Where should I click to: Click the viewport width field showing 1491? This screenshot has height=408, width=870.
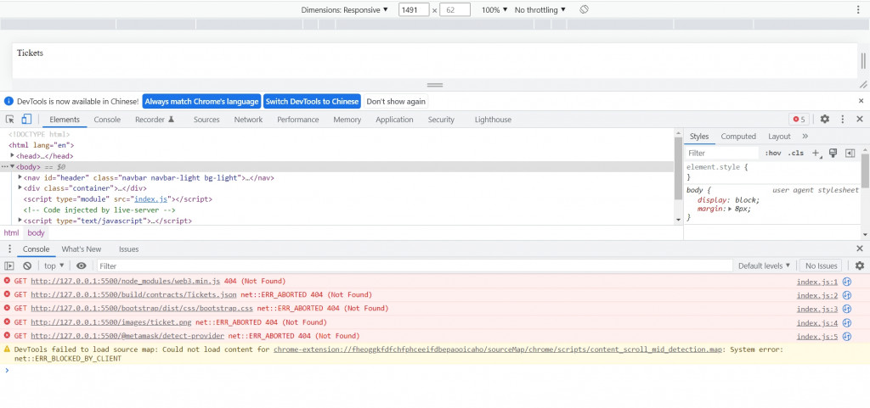[x=414, y=10]
